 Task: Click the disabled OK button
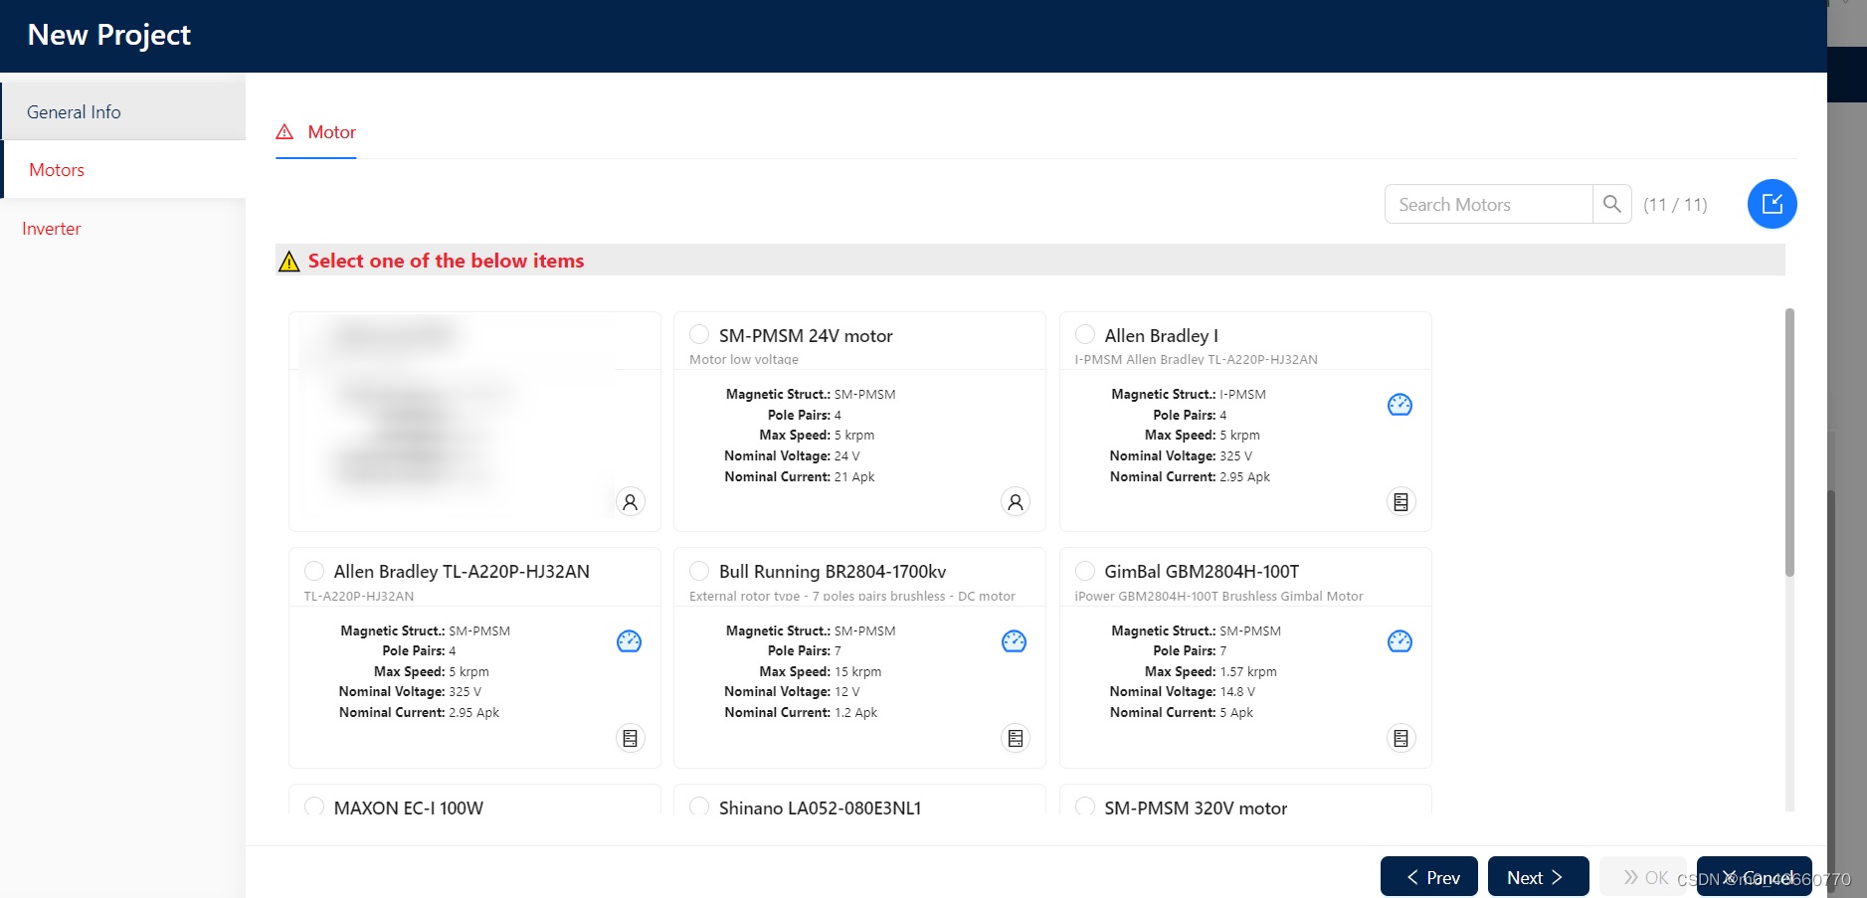(1643, 876)
